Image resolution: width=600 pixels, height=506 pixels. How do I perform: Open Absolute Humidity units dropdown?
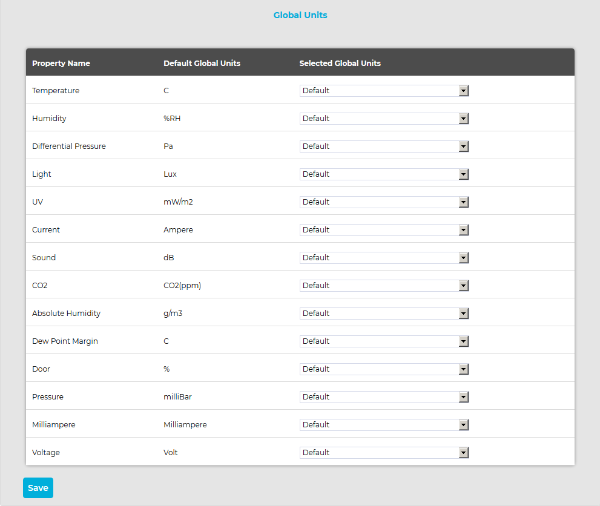point(384,314)
